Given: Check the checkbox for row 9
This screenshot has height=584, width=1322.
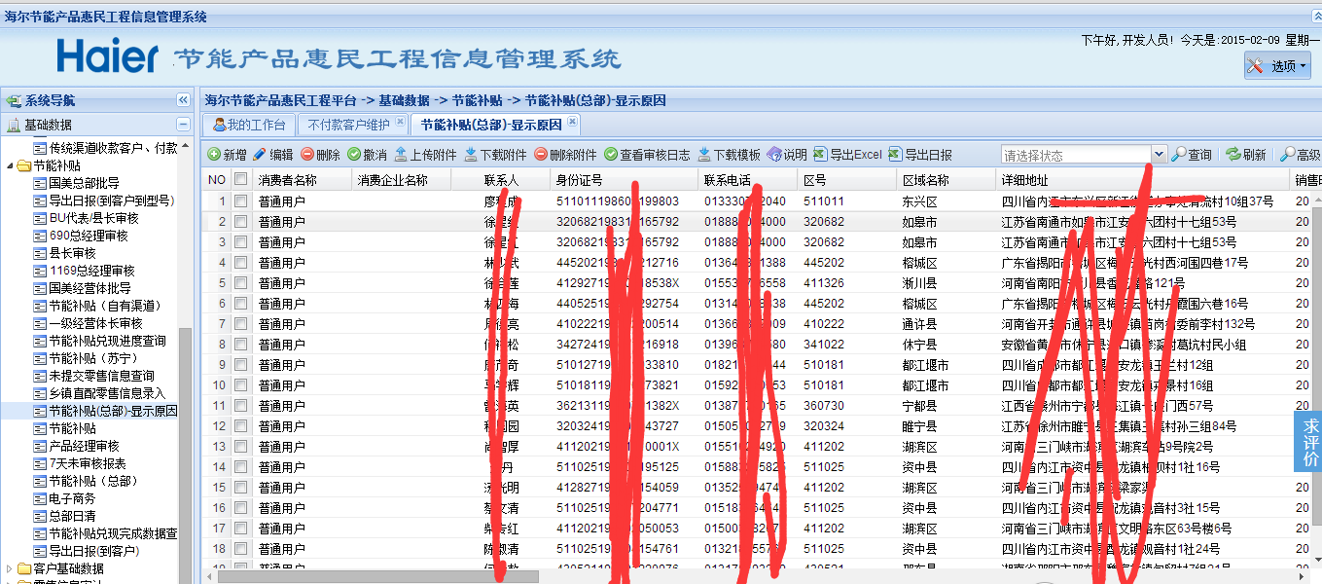Looking at the screenshot, I should tap(240, 365).
